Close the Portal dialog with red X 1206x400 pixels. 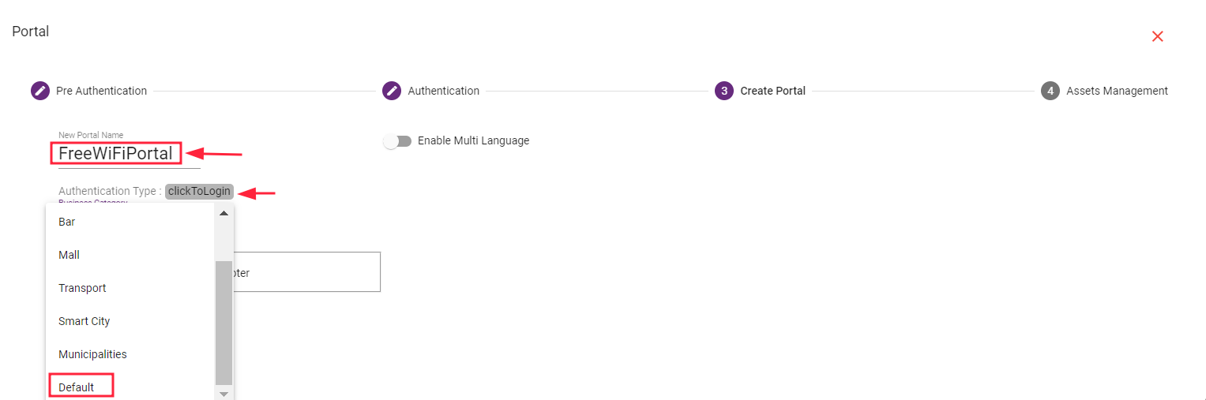[1157, 36]
